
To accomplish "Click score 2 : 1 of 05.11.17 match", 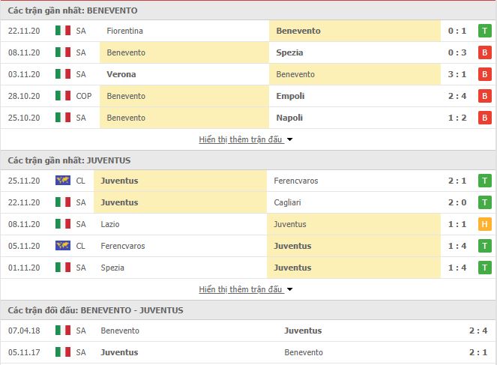I will pos(478,352).
